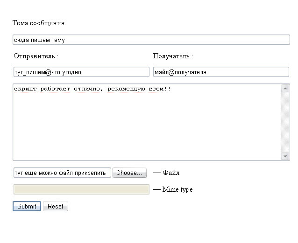Click the "— Mime type" label text

click(173, 190)
